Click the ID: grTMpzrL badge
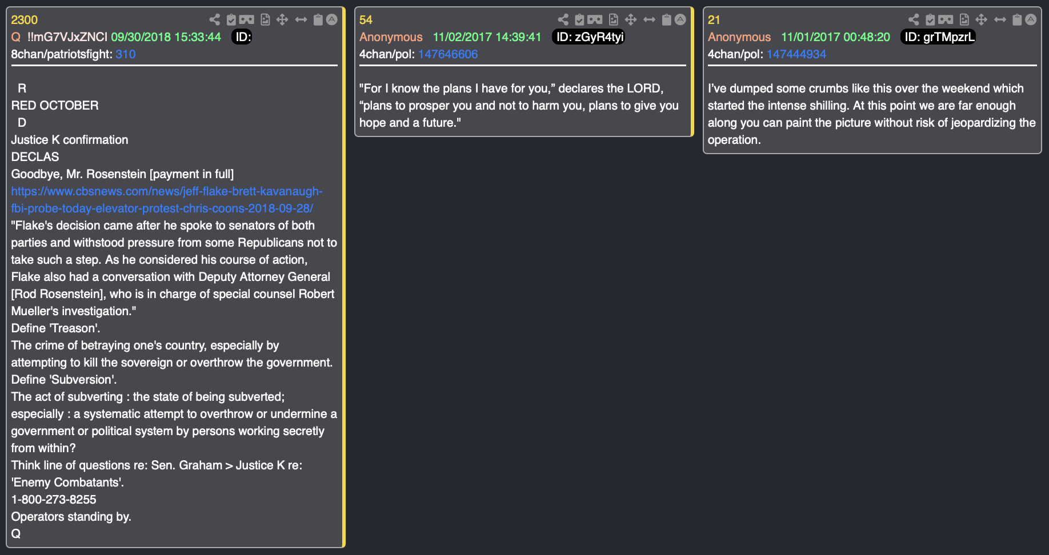Viewport: 1049px width, 555px height. [x=939, y=37]
